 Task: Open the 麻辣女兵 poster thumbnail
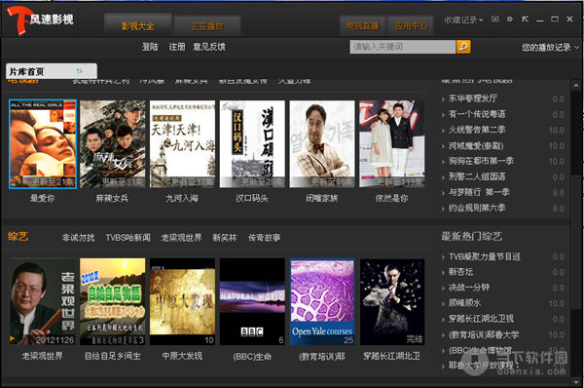point(113,144)
